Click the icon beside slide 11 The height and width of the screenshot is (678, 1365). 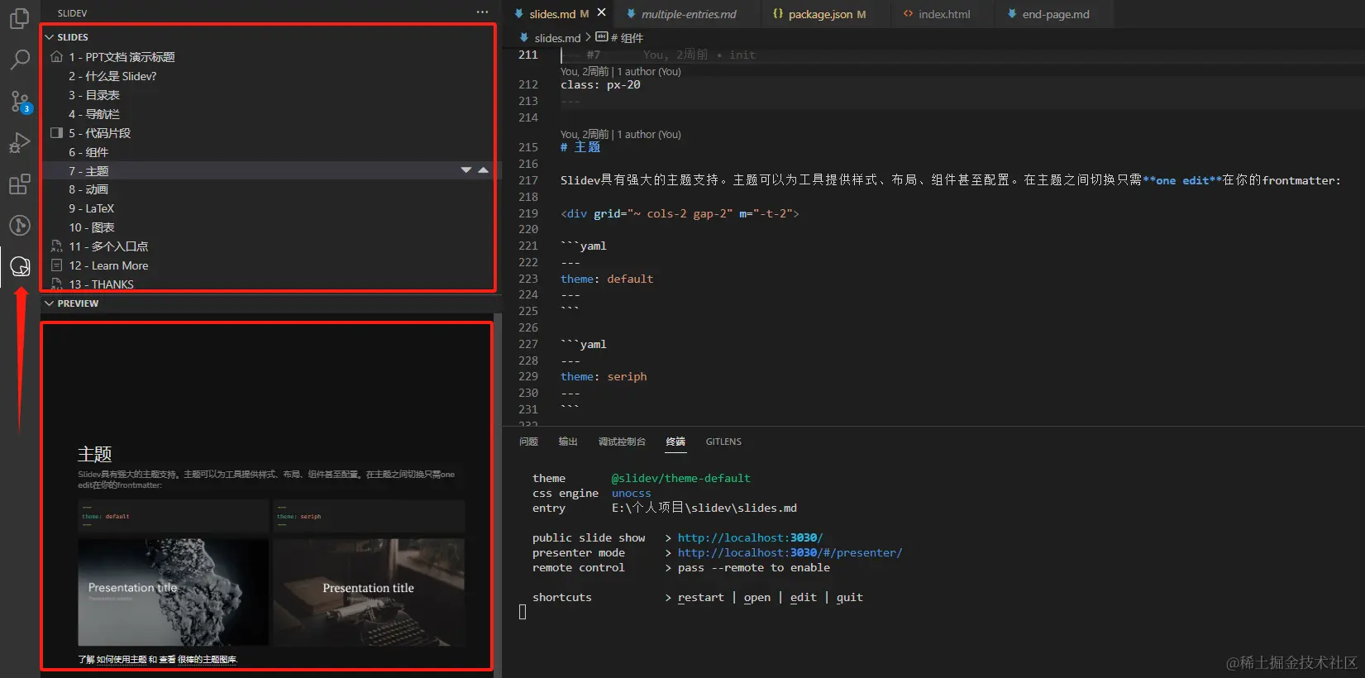tap(56, 246)
